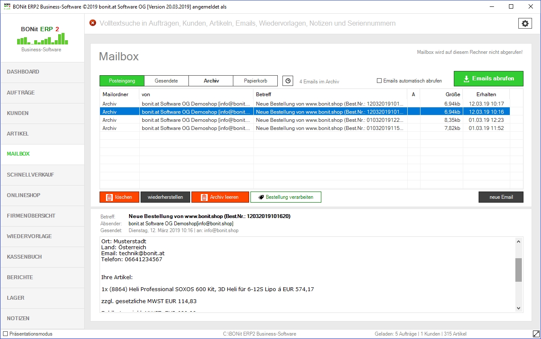Image resolution: width=541 pixels, height=339 pixels.
Task: Go to Lager in the sidebar
Action: tap(42, 298)
